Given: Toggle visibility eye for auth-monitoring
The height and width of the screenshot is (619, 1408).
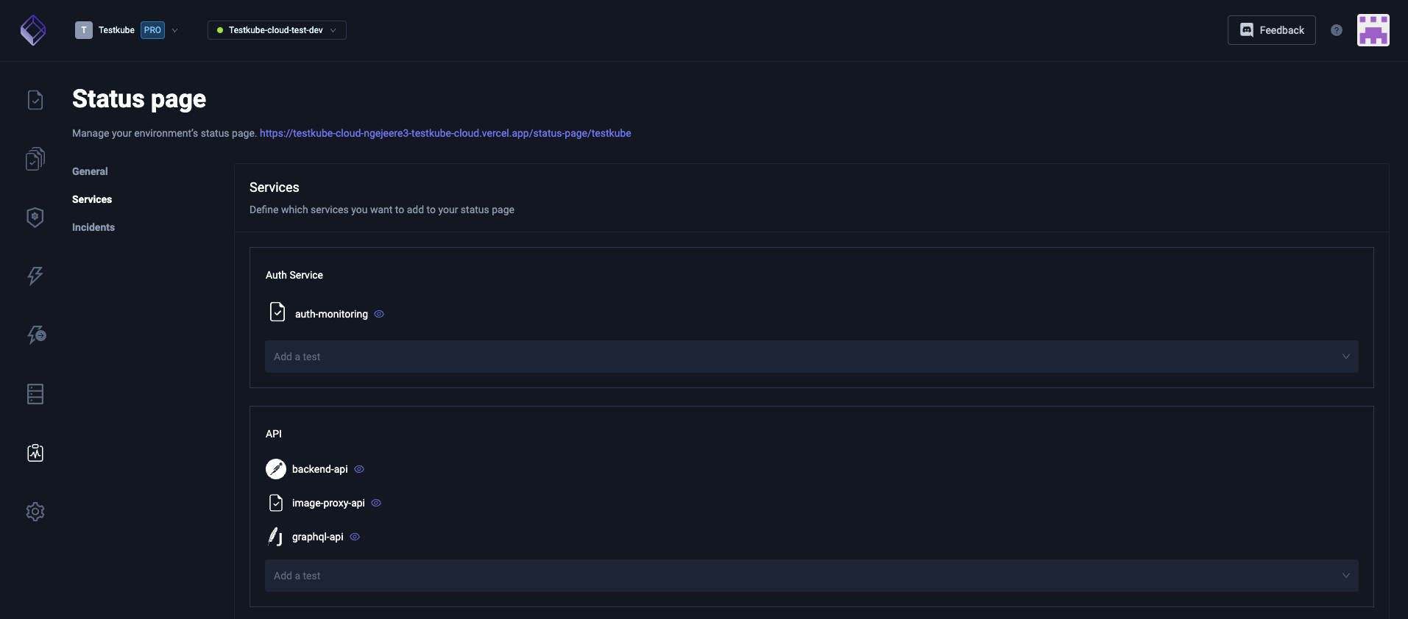Looking at the screenshot, I should [x=379, y=314].
